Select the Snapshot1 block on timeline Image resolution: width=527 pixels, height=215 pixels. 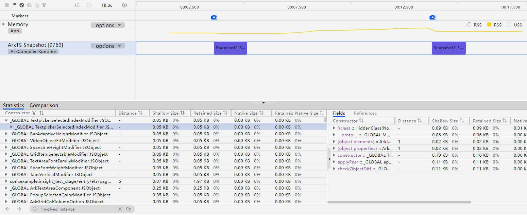coord(231,48)
